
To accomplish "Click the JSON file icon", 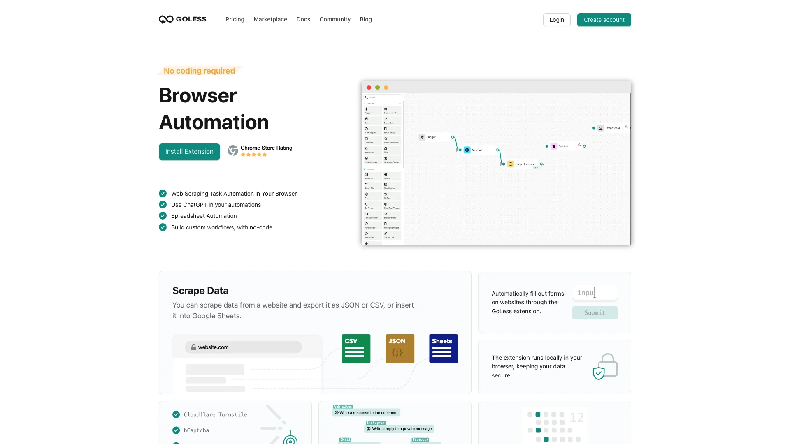I will pyautogui.click(x=400, y=349).
